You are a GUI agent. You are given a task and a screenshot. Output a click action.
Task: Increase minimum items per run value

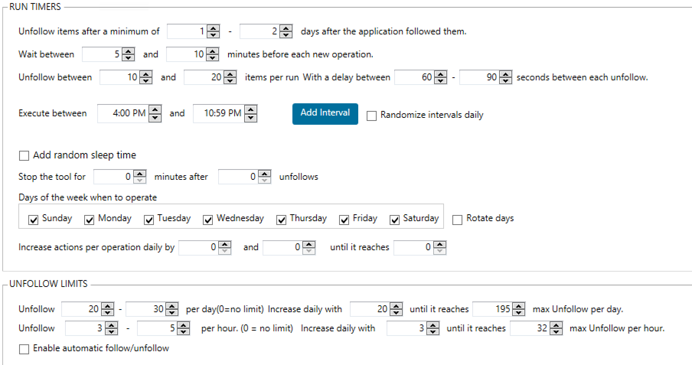pyautogui.click(x=146, y=74)
